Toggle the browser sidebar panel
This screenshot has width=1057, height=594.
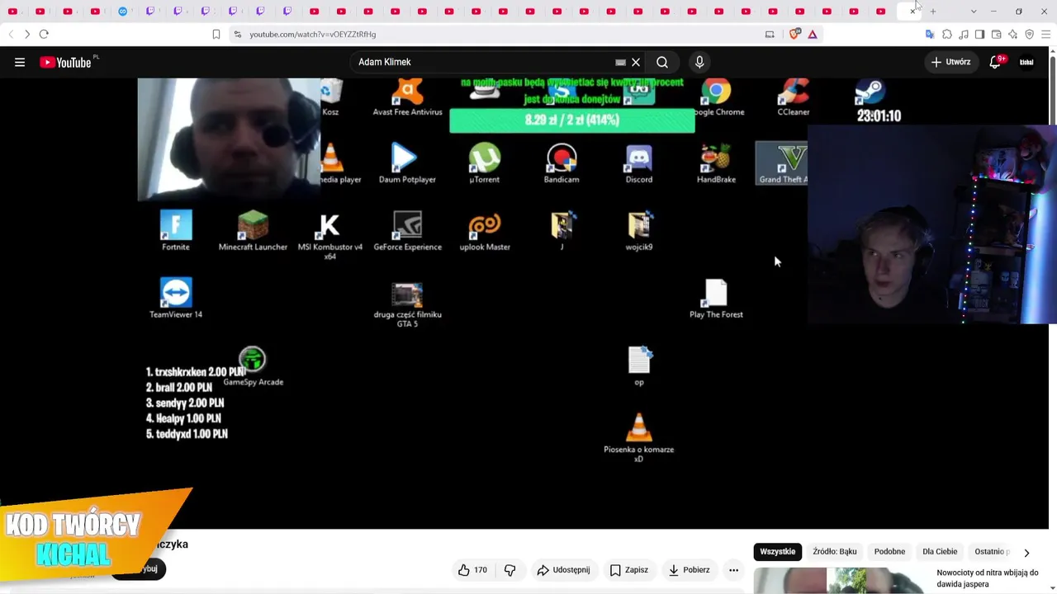pos(979,34)
